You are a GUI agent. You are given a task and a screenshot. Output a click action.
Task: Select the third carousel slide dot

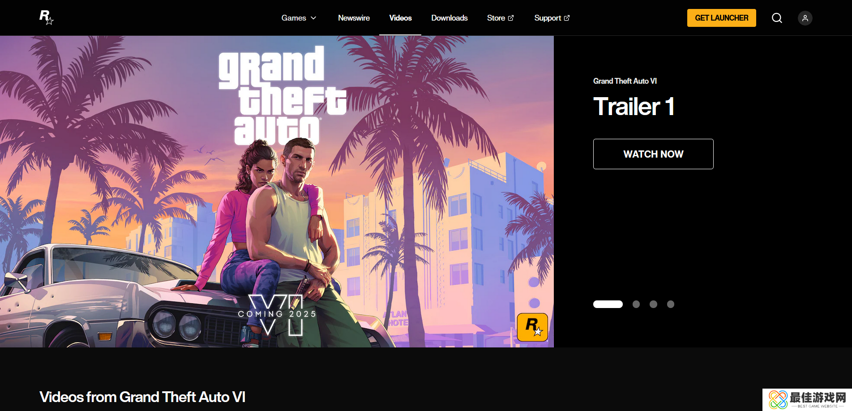pos(653,304)
